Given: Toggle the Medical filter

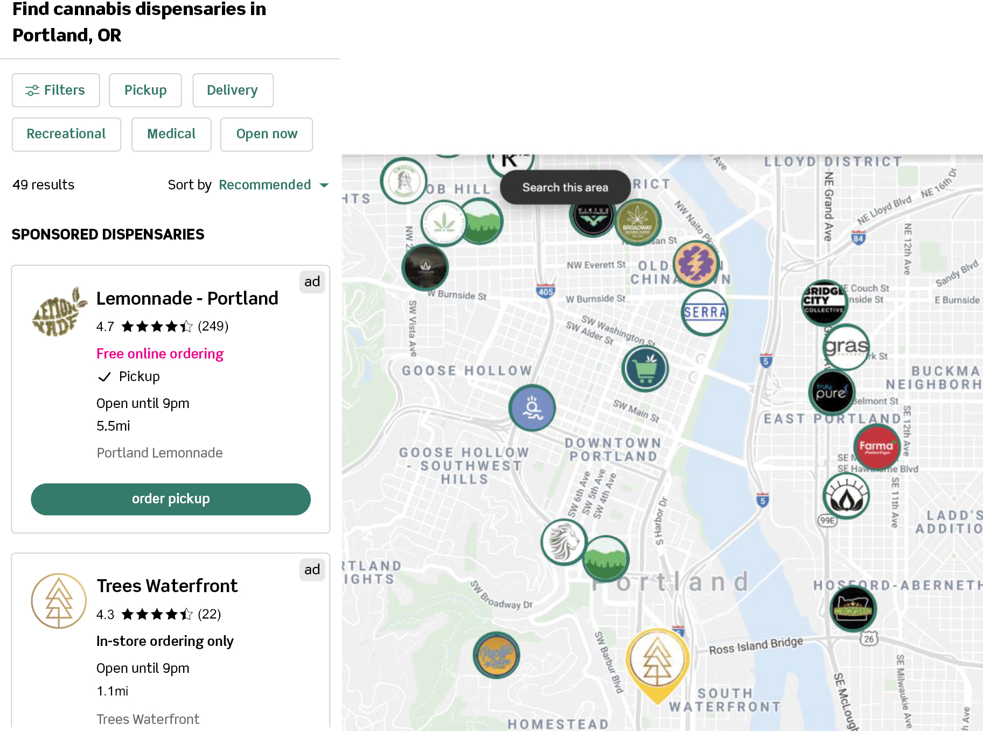Looking at the screenshot, I should click(171, 134).
